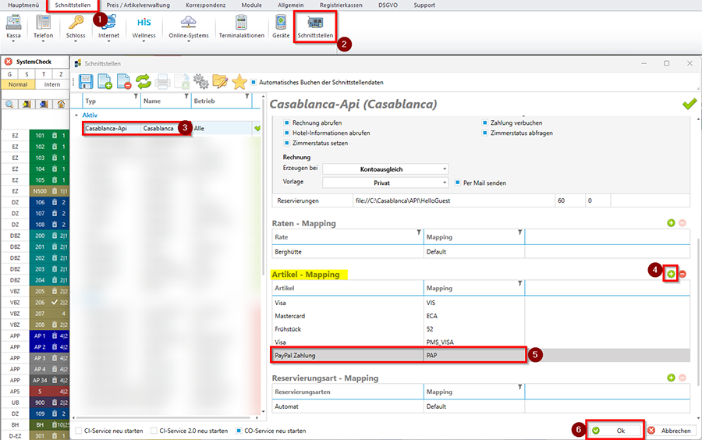The width and height of the screenshot is (702, 440).
Task: Delete interface using the document-minus icon
Action: click(123, 81)
